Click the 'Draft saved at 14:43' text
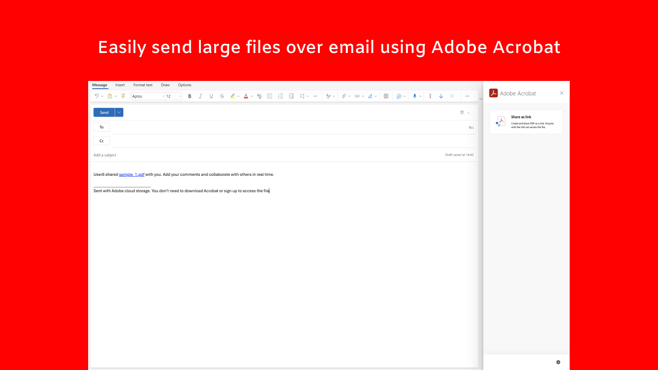The image size is (658, 370). (x=459, y=155)
